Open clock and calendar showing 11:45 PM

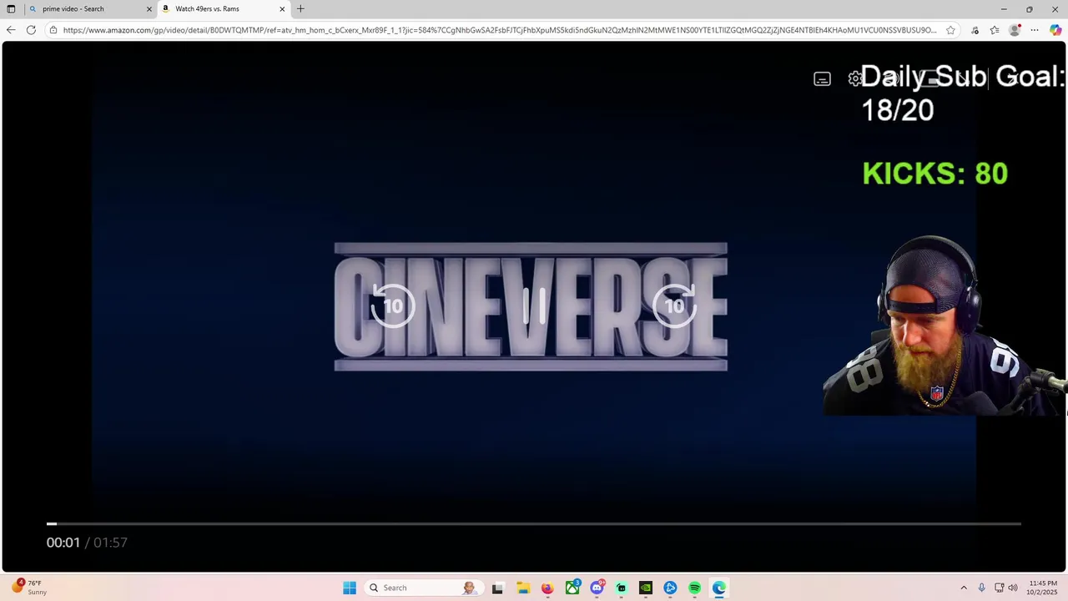pyautogui.click(x=1043, y=588)
